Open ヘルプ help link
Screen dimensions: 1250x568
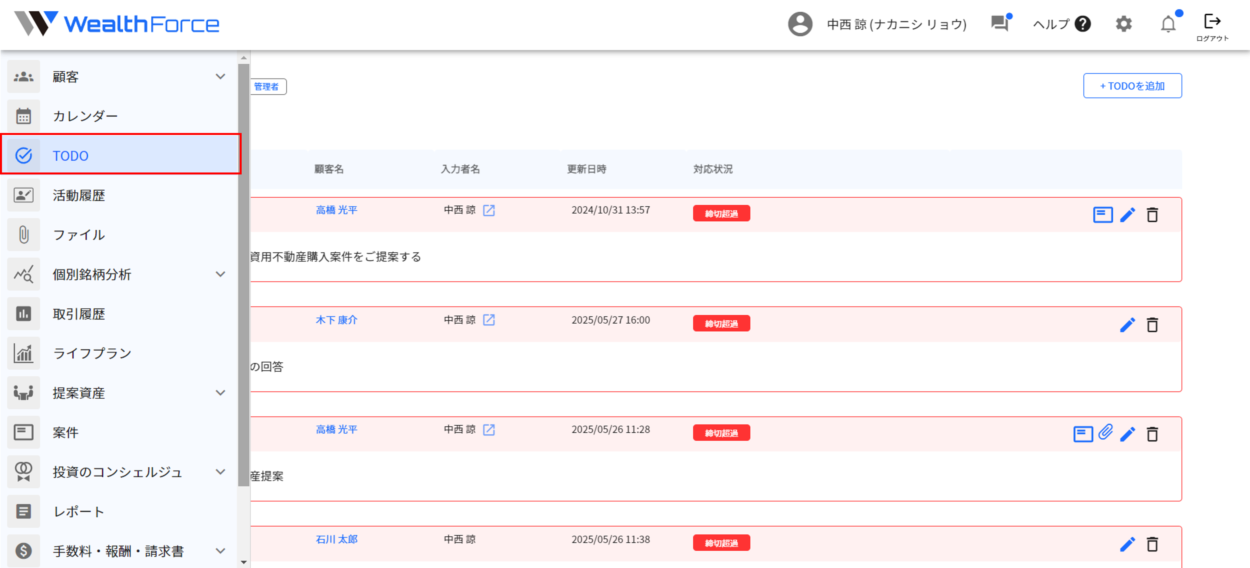click(x=1062, y=24)
